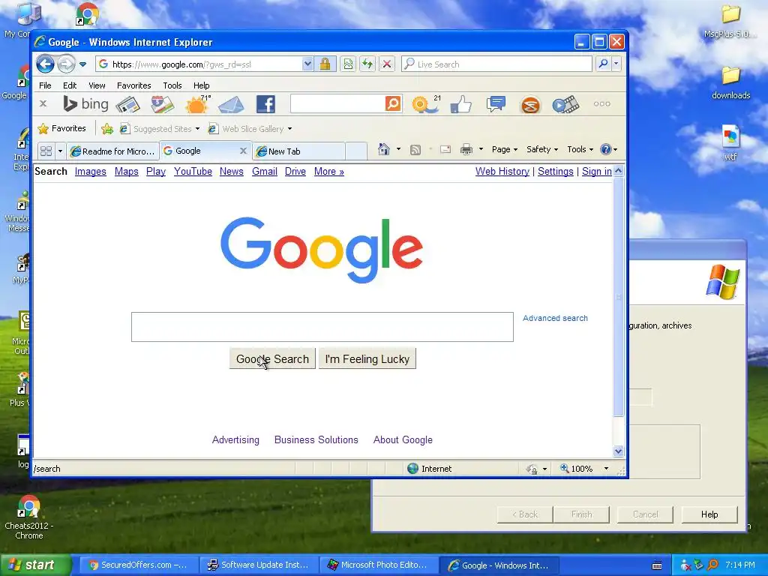Open the Safety dropdown menu
The width and height of the screenshot is (768, 576).
542,149
